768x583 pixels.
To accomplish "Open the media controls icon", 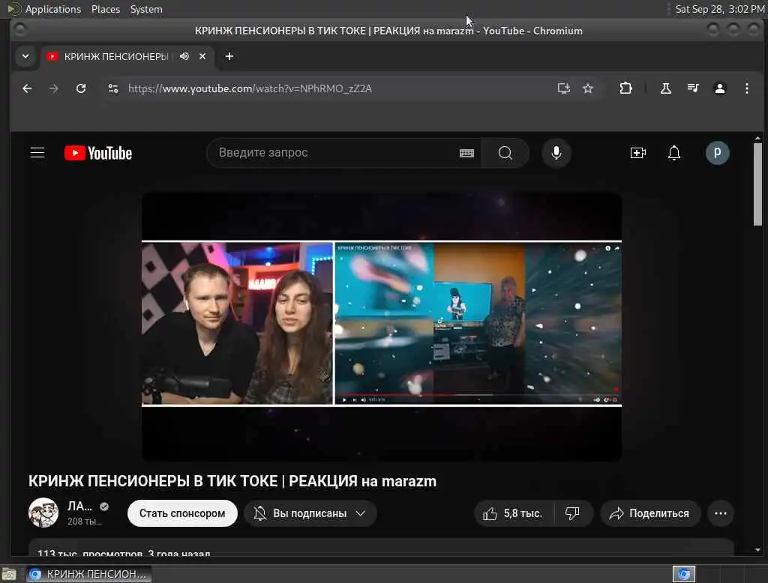I will point(692,88).
